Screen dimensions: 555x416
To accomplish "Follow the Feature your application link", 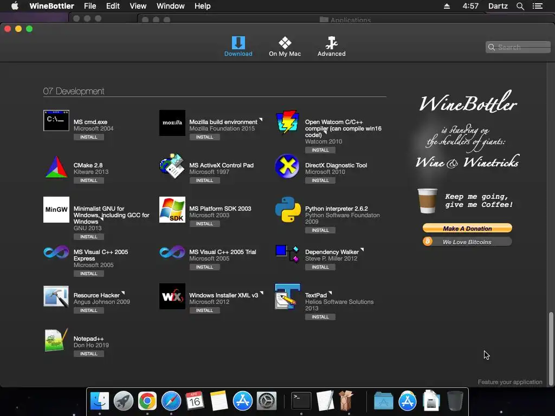I will pyautogui.click(x=509, y=382).
